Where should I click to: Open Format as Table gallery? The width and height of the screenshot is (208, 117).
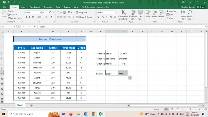pos(133,15)
